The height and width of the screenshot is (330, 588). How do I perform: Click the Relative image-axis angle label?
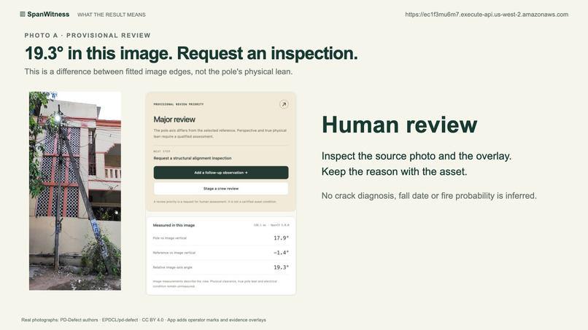172,267
